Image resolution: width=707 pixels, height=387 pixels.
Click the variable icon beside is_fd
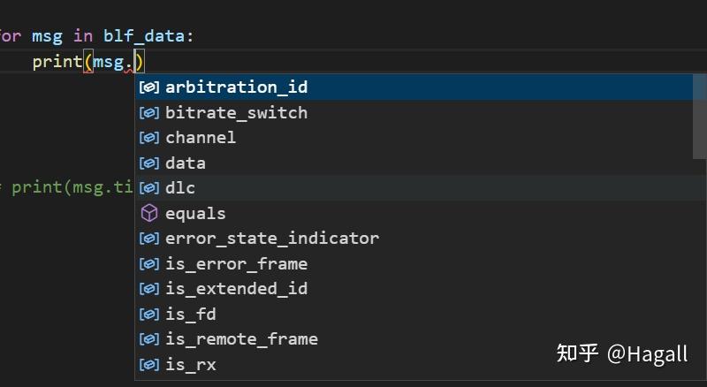point(148,314)
